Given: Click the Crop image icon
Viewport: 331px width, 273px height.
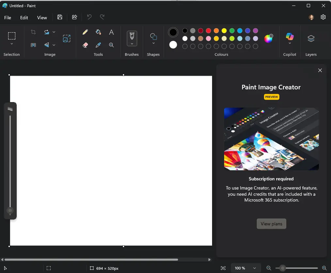Looking at the screenshot, I should coord(33,32).
